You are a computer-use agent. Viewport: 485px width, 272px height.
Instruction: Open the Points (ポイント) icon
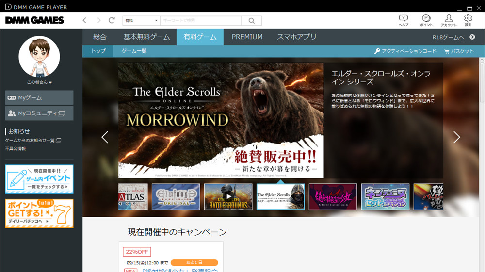[426, 20]
